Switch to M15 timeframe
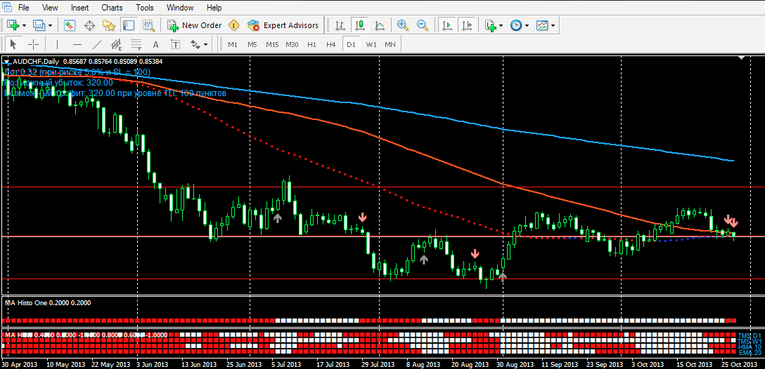The image size is (765, 369). pyautogui.click(x=271, y=44)
